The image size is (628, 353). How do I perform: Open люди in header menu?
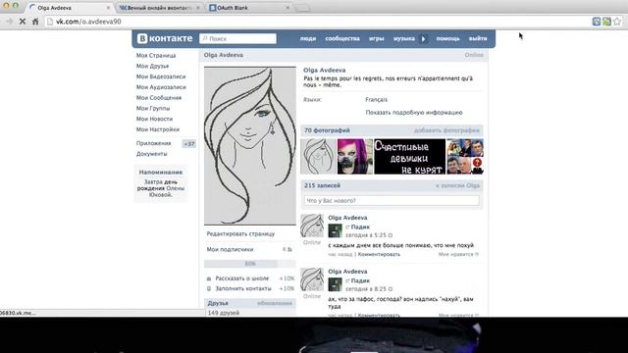click(x=308, y=39)
